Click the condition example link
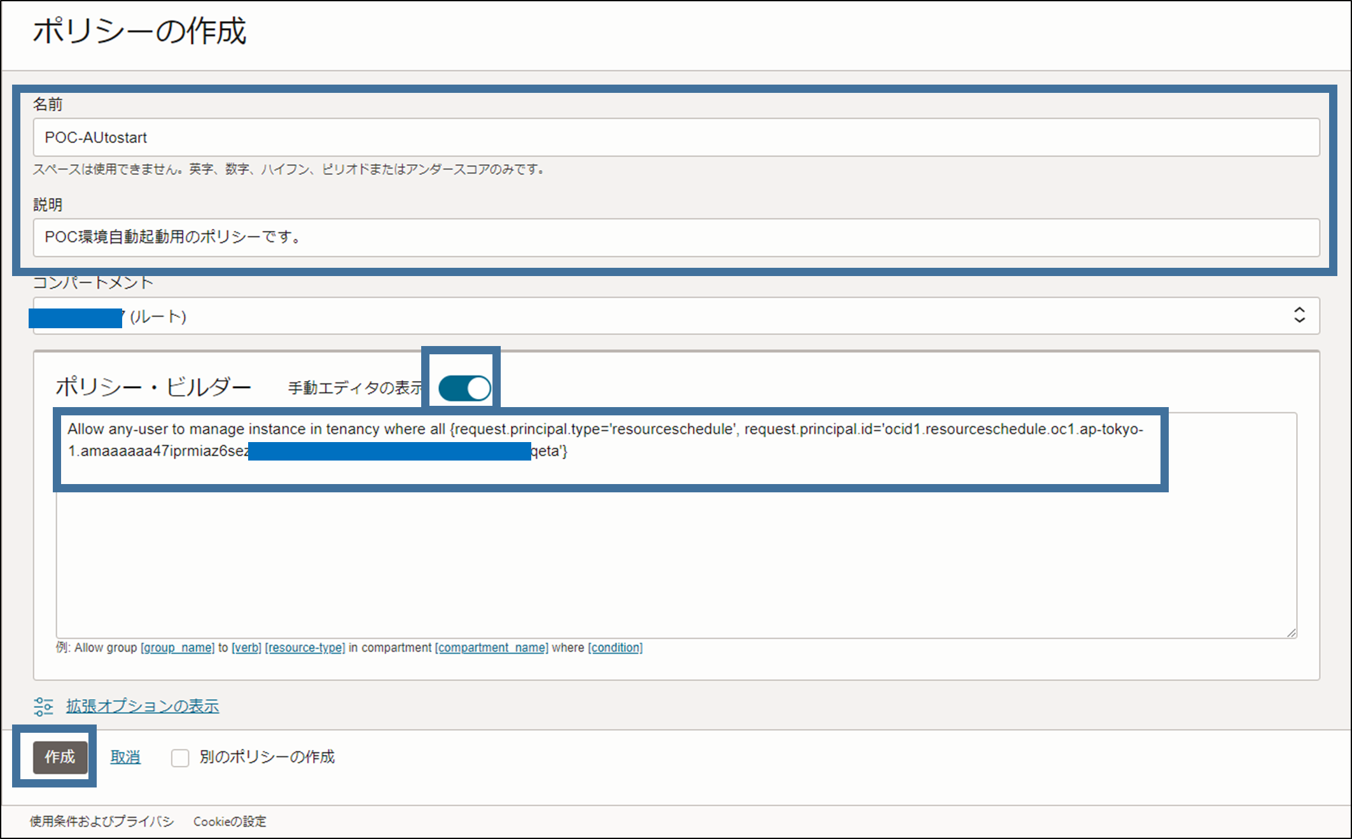This screenshot has width=1352, height=839. tap(615, 648)
